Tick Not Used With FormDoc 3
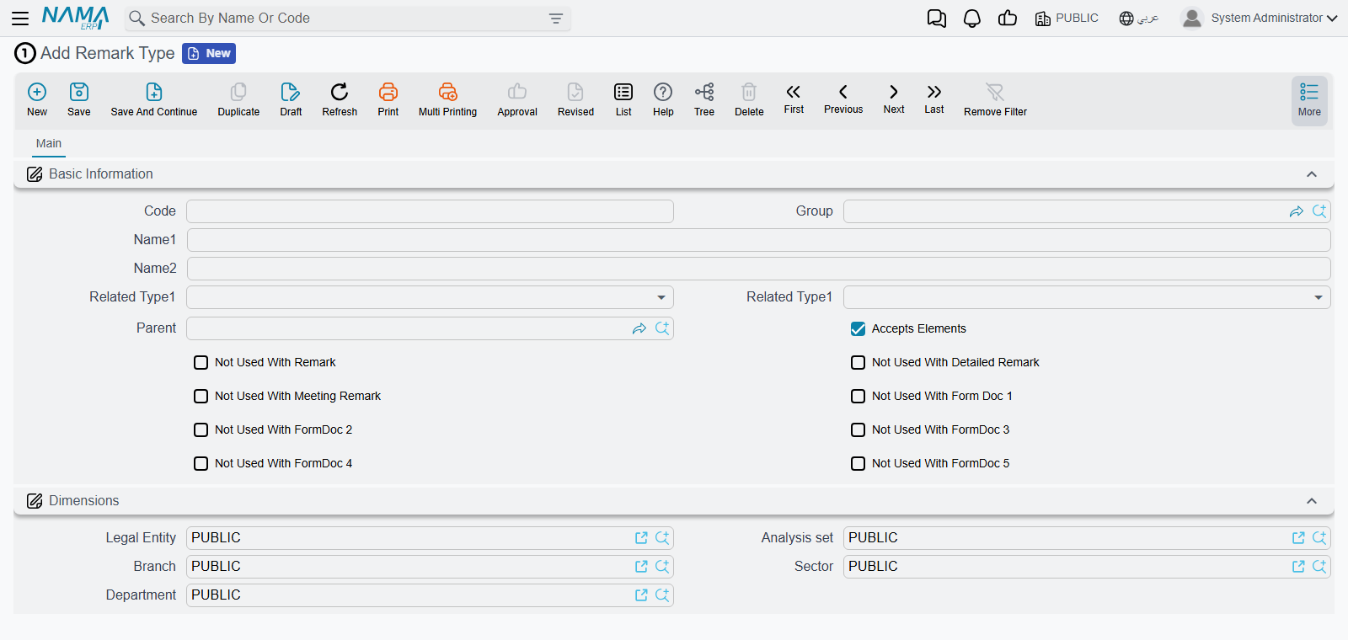This screenshot has height=640, width=1348. [859, 430]
